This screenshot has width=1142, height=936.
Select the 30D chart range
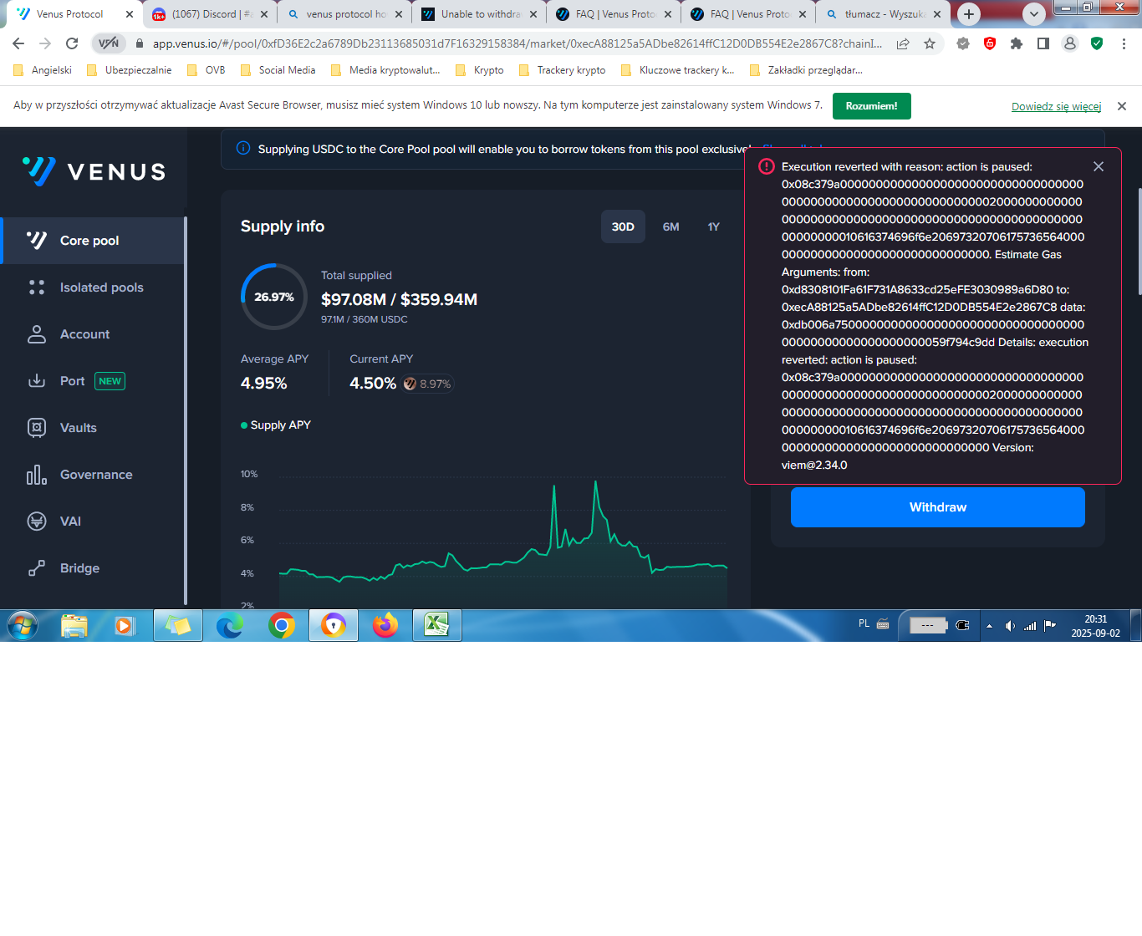point(623,226)
